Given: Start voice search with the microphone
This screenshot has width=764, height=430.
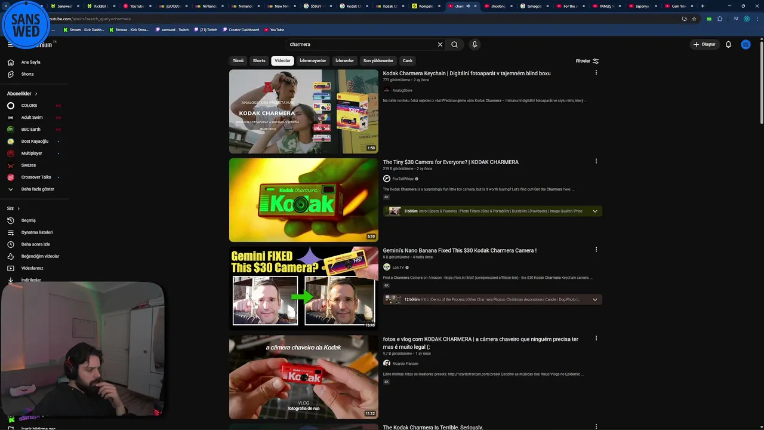Looking at the screenshot, I should pyautogui.click(x=475, y=44).
